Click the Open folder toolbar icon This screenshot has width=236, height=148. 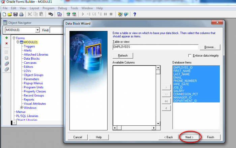coord(10,14)
